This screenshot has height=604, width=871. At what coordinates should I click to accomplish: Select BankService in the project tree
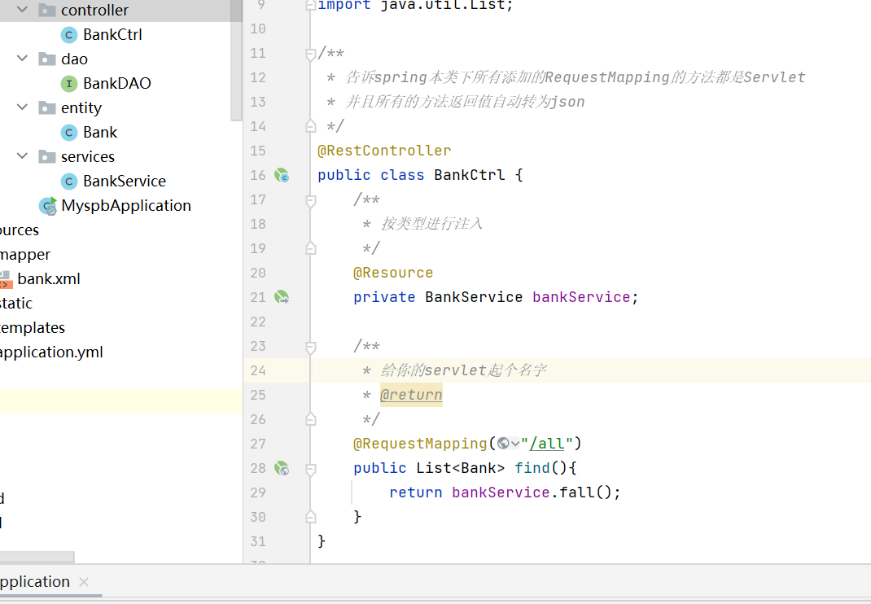(125, 182)
